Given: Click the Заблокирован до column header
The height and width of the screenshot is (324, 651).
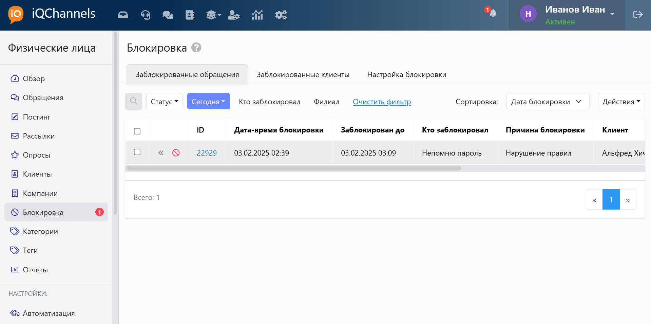Looking at the screenshot, I should (x=373, y=130).
